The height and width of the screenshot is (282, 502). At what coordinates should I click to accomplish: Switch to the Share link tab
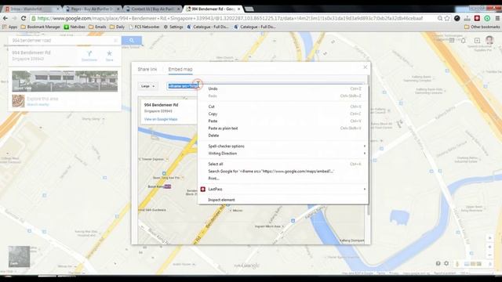click(x=147, y=69)
